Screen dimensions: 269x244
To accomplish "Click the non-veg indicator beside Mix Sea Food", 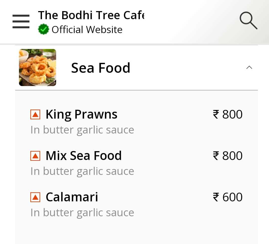I will tap(35, 156).
